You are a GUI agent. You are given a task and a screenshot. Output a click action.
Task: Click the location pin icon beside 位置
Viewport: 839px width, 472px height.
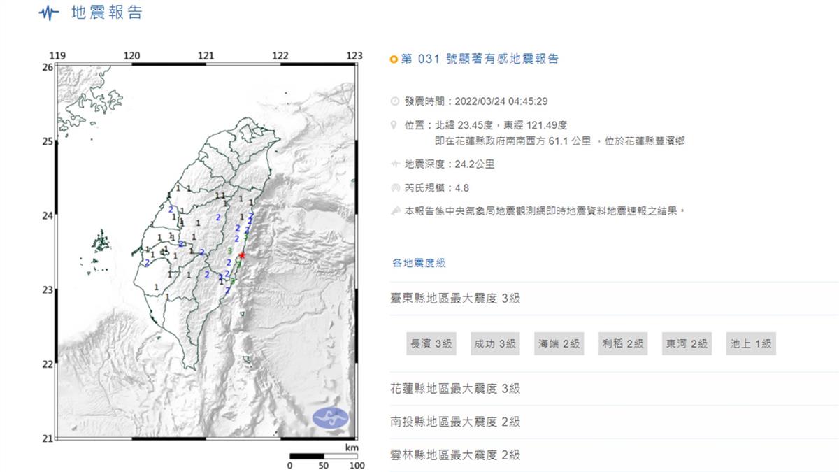coord(395,125)
